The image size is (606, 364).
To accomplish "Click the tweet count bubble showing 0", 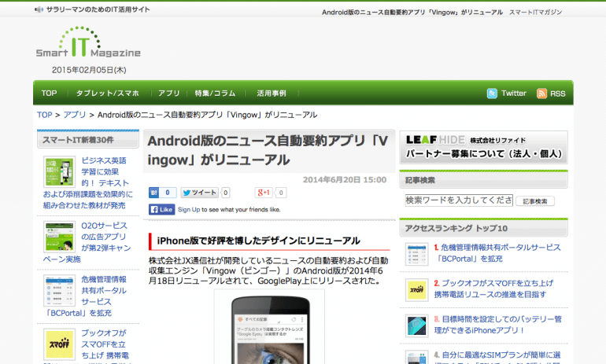I will point(226,193).
